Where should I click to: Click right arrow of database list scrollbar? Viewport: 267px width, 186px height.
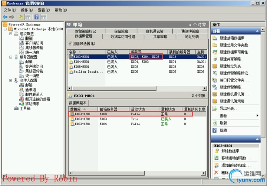coord(205,88)
